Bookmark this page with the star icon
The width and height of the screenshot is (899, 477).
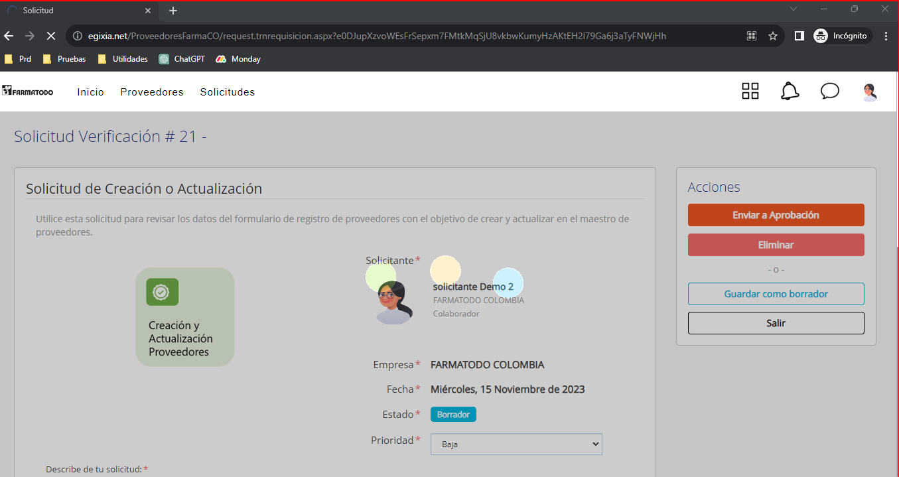[x=772, y=36]
